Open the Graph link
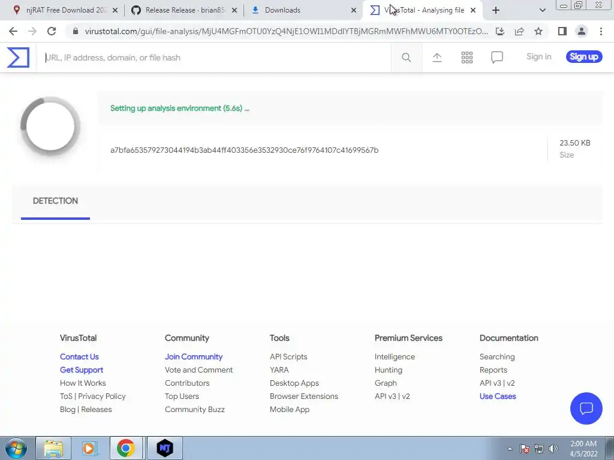The width and height of the screenshot is (614, 460). point(386,383)
